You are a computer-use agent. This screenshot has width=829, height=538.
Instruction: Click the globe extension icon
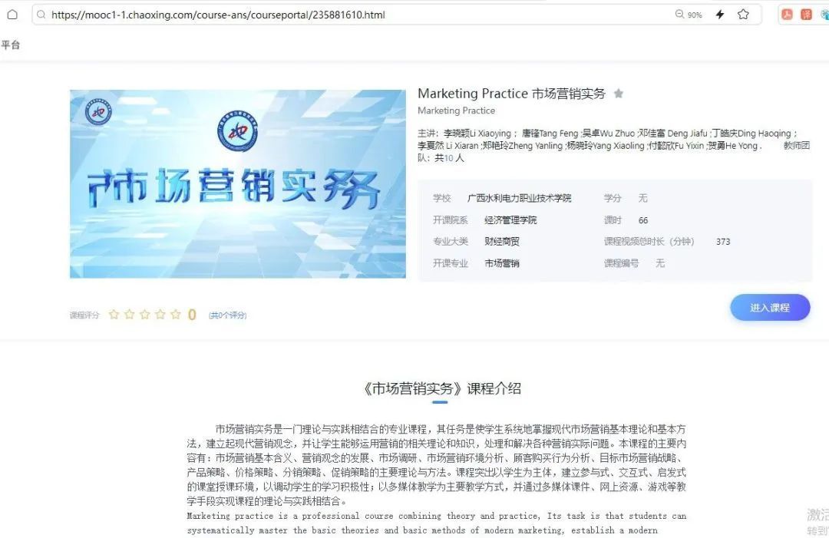(824, 15)
